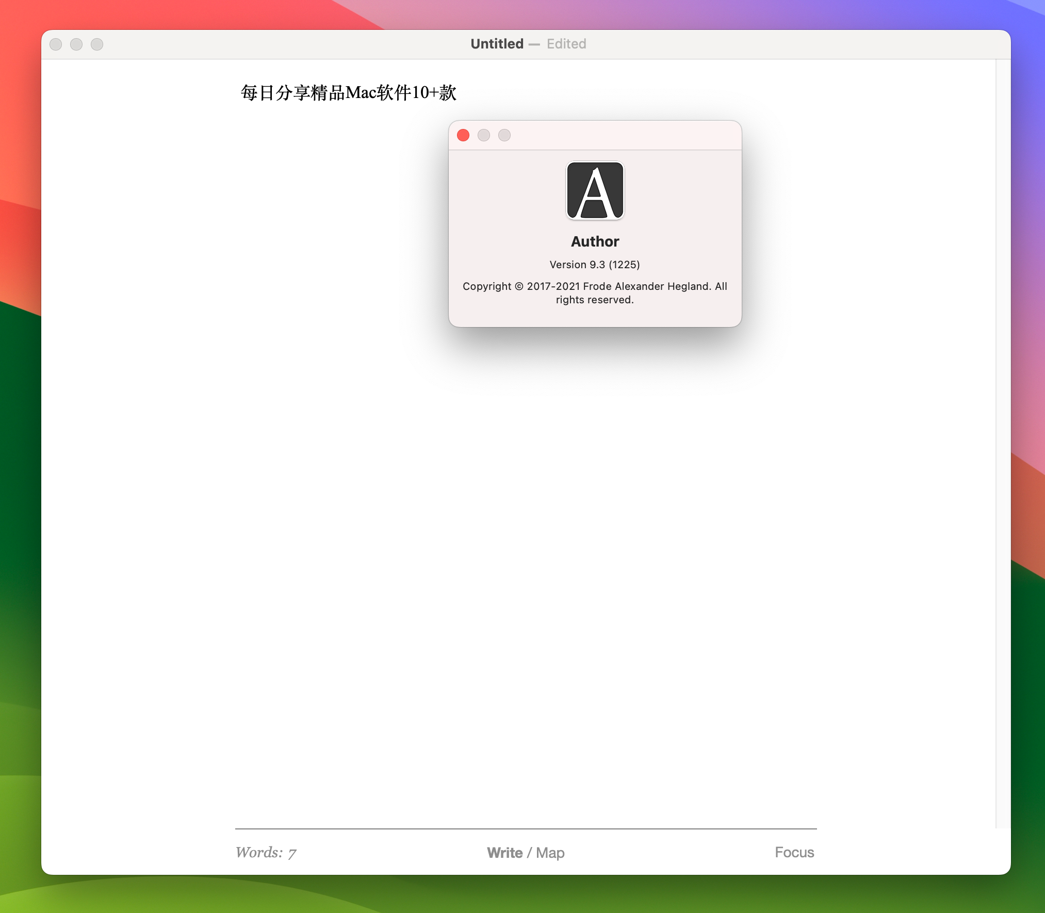Click the main window's gray zoom button
This screenshot has width=1045, height=913.
tap(97, 44)
